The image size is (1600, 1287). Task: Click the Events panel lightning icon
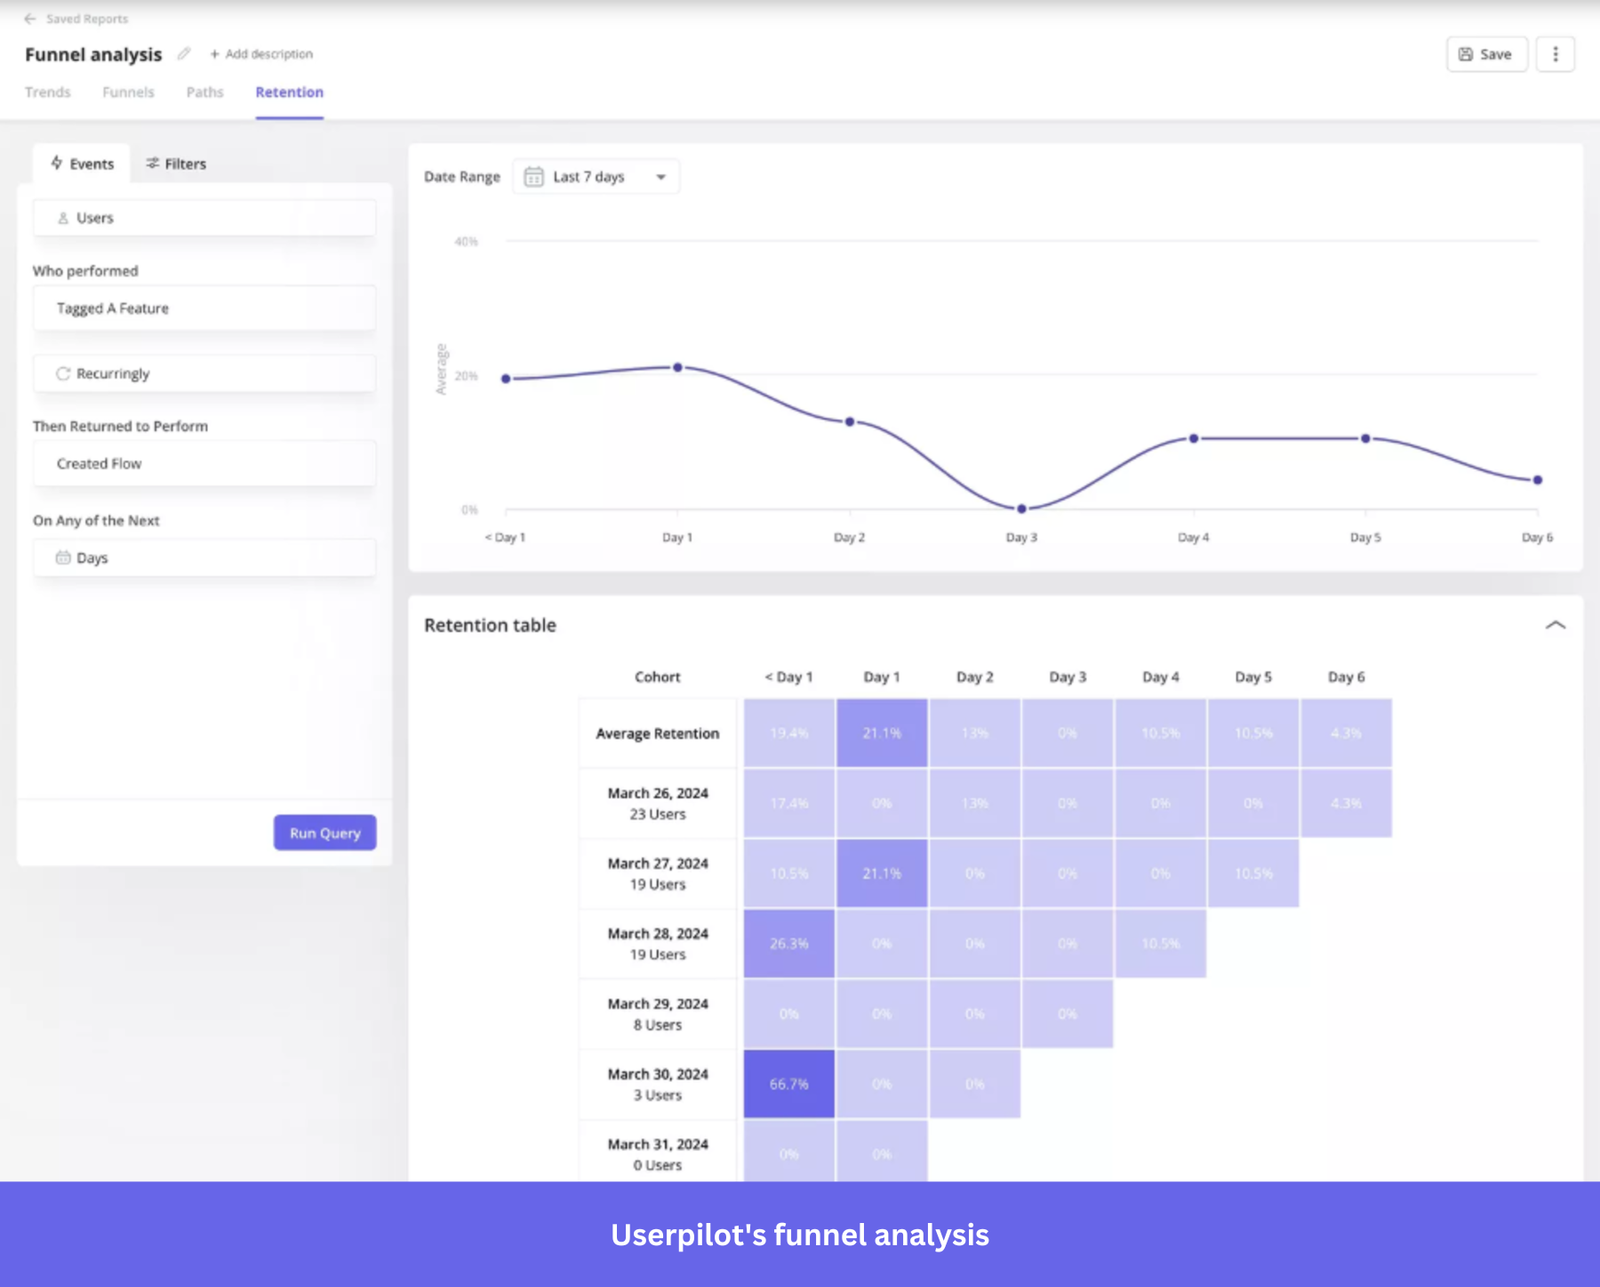coord(57,163)
